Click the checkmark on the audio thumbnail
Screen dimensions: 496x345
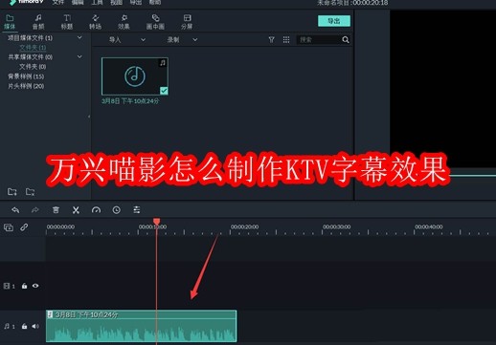[x=164, y=91]
